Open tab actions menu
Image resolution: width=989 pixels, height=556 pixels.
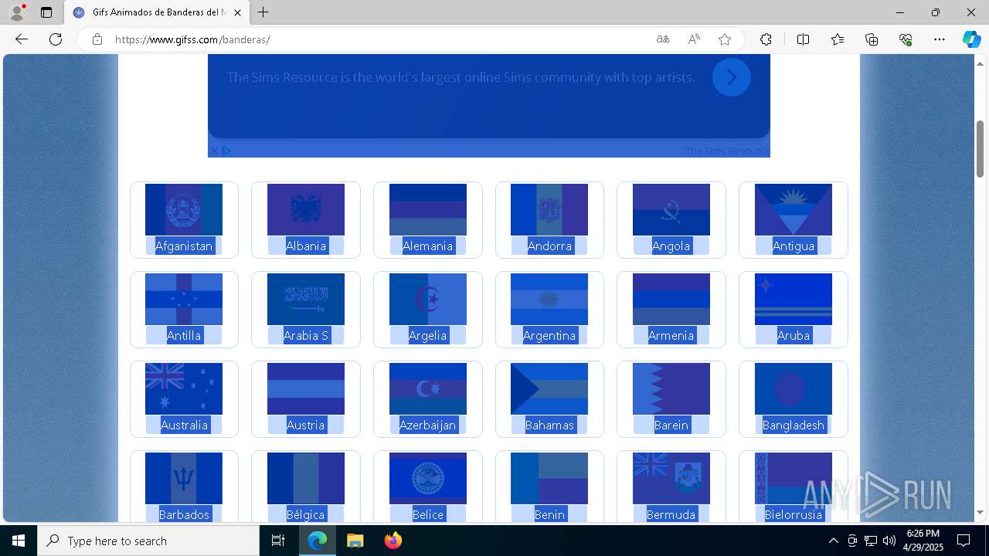[x=46, y=12]
